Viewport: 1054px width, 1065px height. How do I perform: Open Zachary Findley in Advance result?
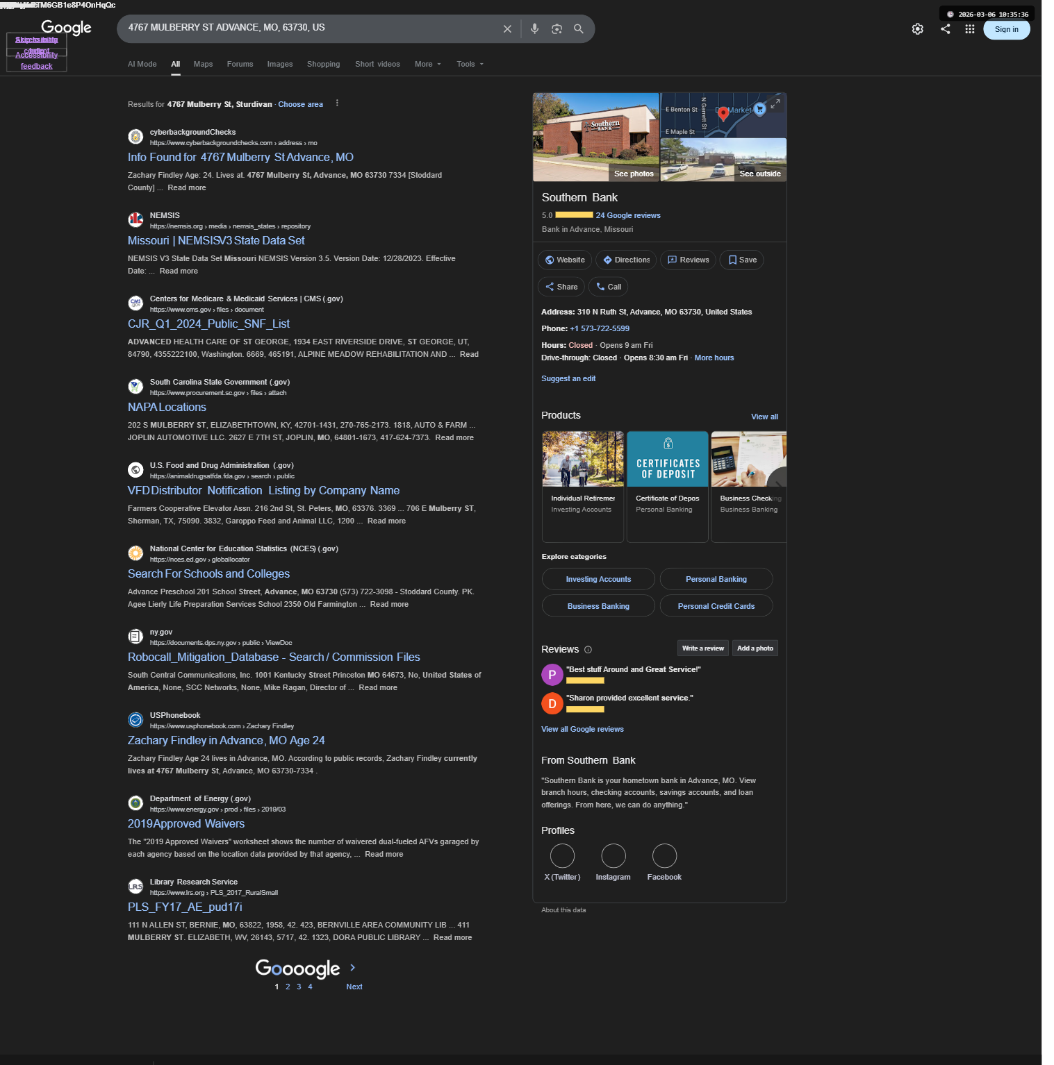[227, 741]
